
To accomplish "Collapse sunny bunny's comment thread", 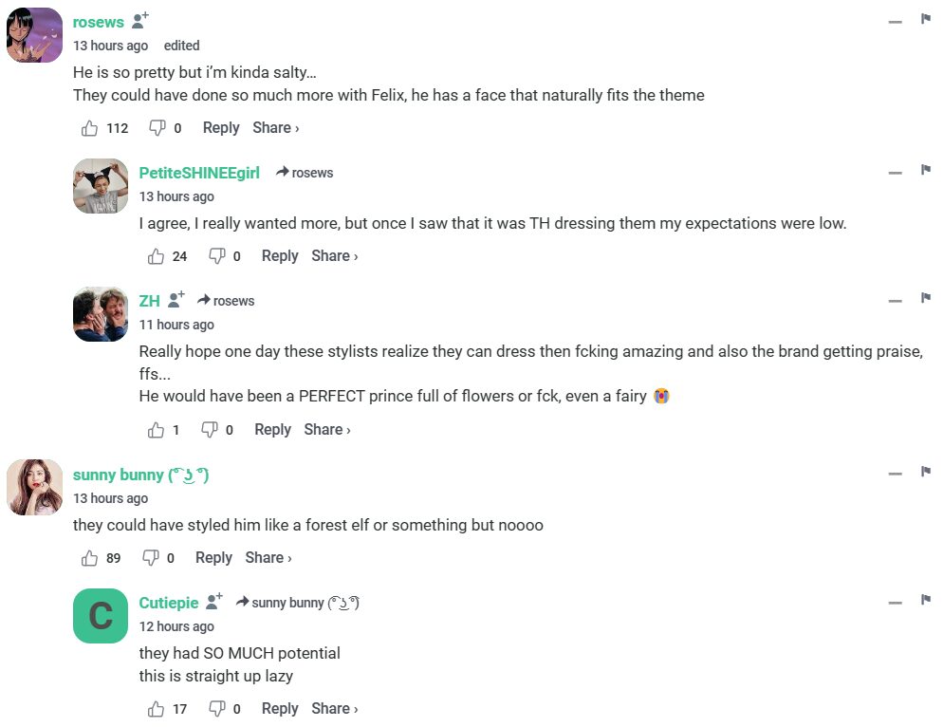I will click(x=895, y=474).
